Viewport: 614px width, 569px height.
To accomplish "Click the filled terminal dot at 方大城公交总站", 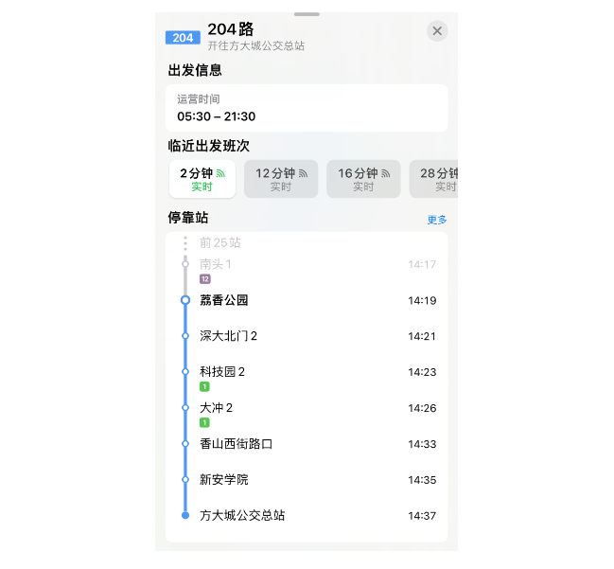I will pyautogui.click(x=185, y=515).
